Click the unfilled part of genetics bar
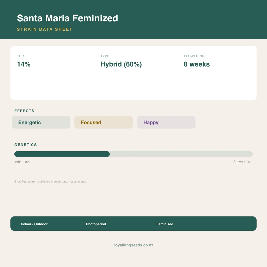This screenshot has width=267, height=267. tap(181, 154)
